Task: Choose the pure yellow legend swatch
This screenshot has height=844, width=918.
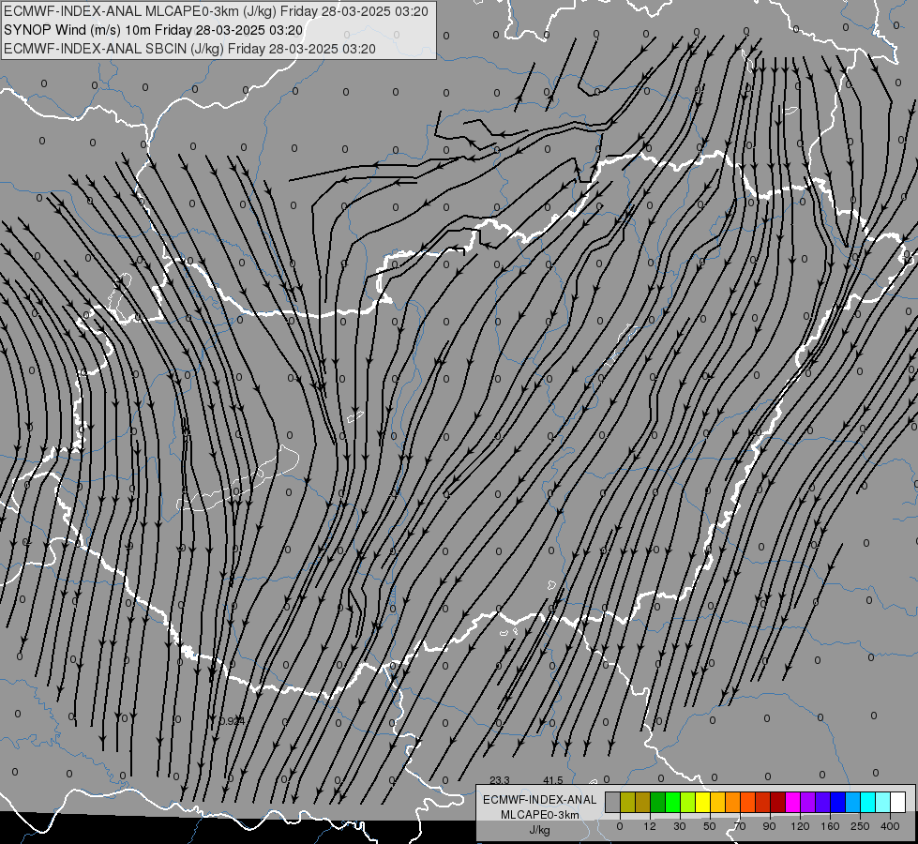Action: [x=703, y=803]
